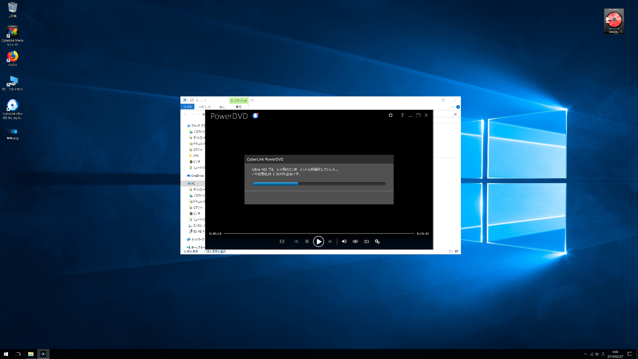The width and height of the screenshot is (638, 359).
Task: Click the PowerDVD playback seek bar
Action: 319,234
